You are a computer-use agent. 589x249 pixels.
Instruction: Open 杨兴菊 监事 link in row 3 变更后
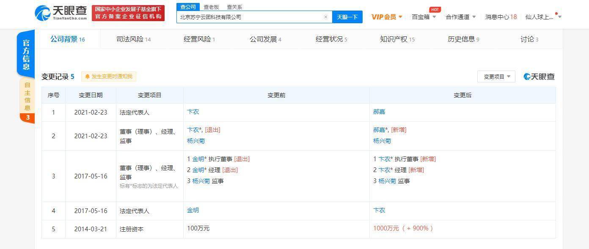(387, 181)
